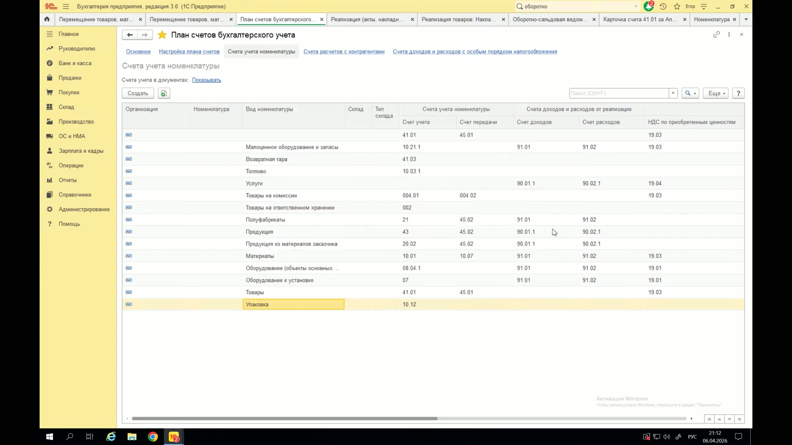Screen dimensions: 792x445
Task: Open Банк и касса section
Action: (75, 63)
